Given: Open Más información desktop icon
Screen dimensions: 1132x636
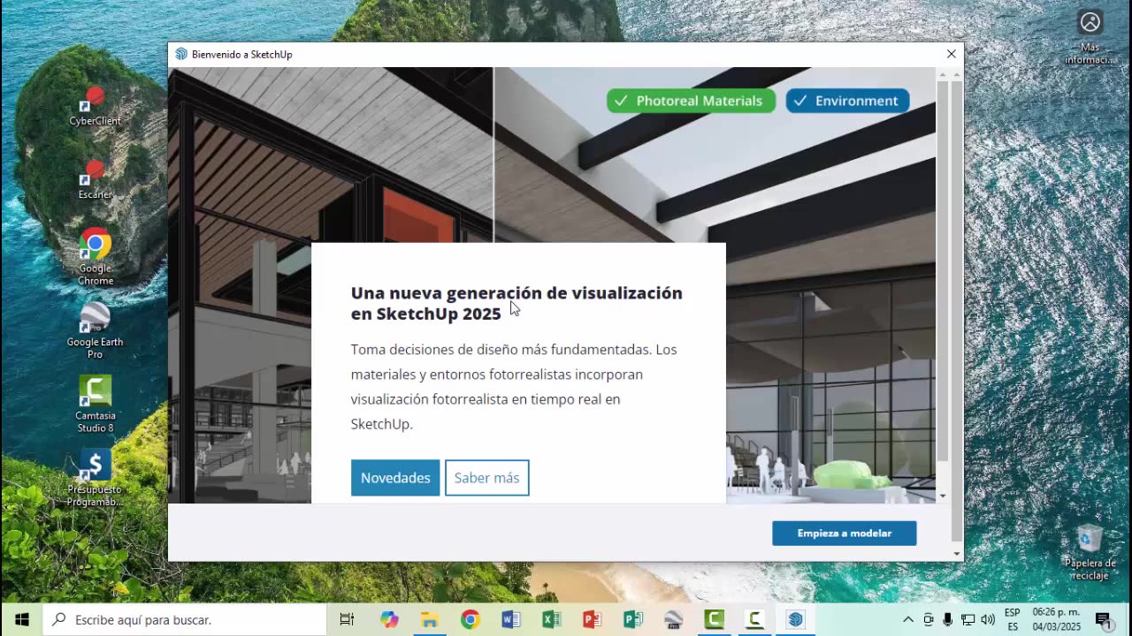Looking at the screenshot, I should pyautogui.click(x=1090, y=37).
